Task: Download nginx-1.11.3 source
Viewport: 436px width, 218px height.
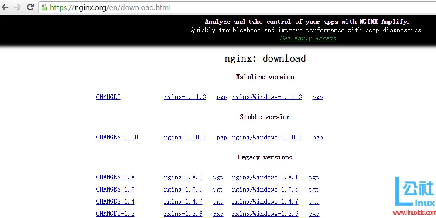Action: point(185,97)
